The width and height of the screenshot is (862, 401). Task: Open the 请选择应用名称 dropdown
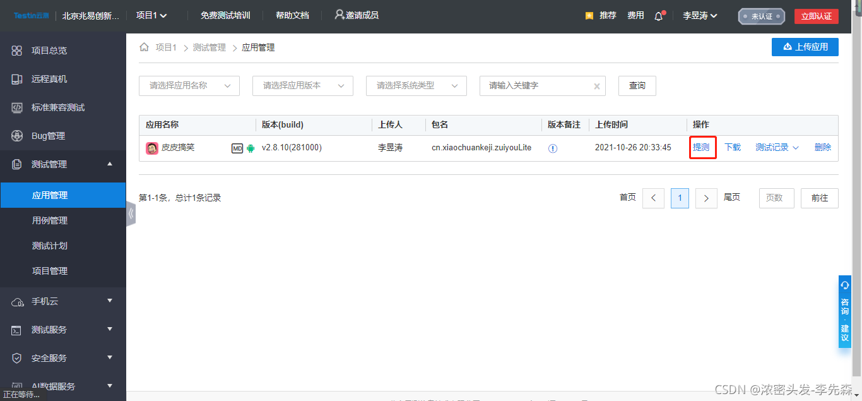pos(189,86)
